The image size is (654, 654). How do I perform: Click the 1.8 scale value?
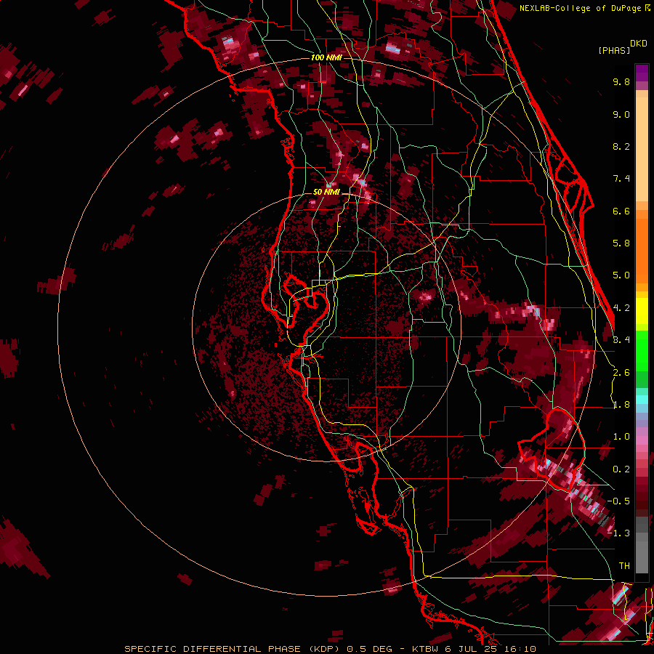point(621,405)
